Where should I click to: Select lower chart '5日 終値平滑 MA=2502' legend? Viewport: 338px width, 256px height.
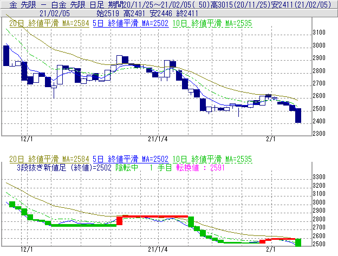point(131,159)
